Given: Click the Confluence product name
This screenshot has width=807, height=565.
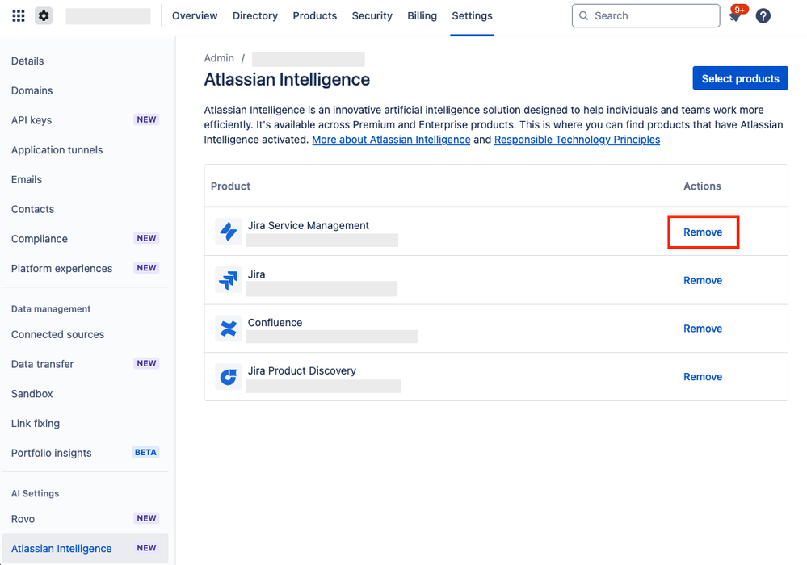Looking at the screenshot, I should (275, 323).
